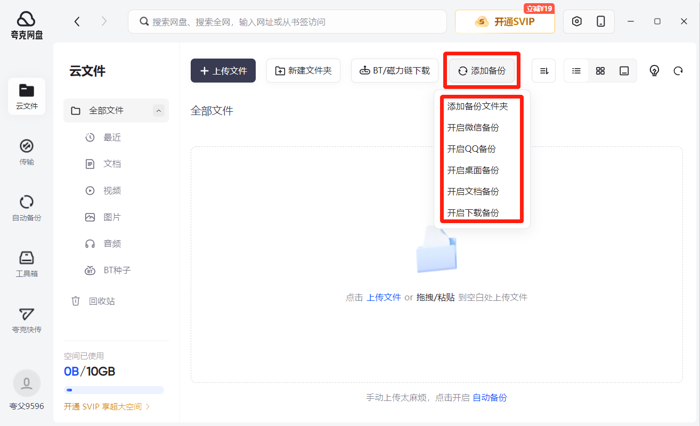Choose 开启微信备份 from the menu

473,128
